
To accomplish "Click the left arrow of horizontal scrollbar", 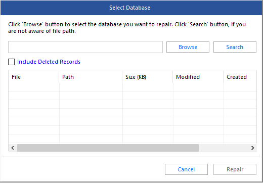I will [x=13, y=148].
